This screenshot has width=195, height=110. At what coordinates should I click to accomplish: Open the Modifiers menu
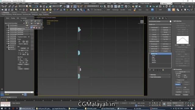(37, 3)
